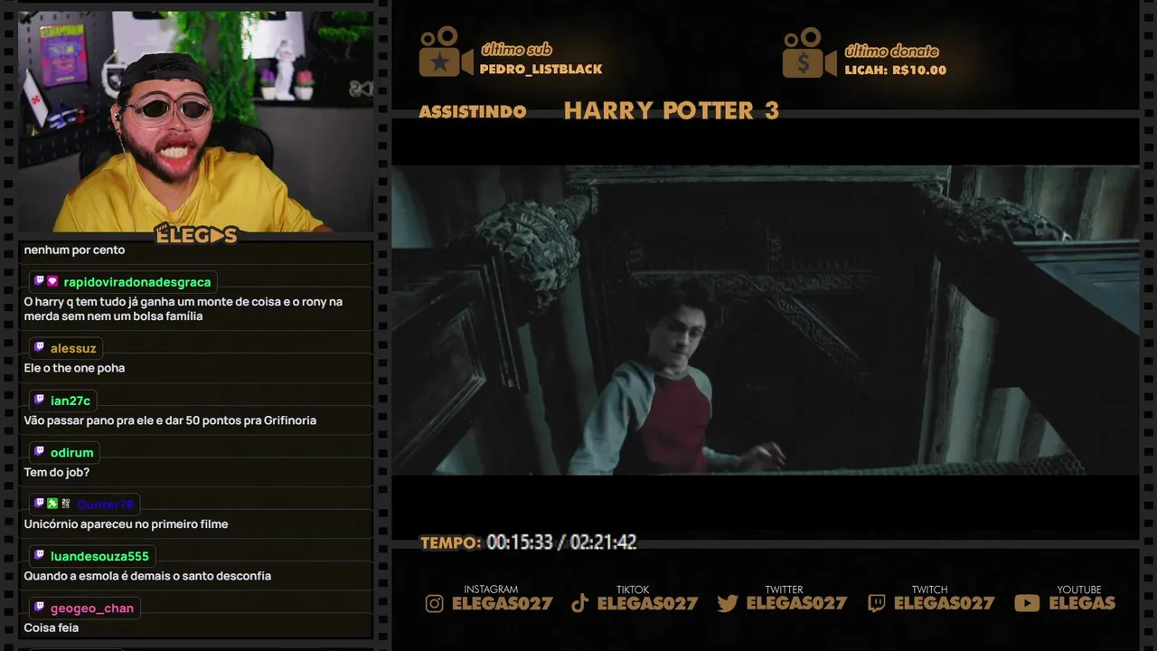Screen dimensions: 1157x651
Task: Open chat username luandesouza555
Action: [x=99, y=556]
